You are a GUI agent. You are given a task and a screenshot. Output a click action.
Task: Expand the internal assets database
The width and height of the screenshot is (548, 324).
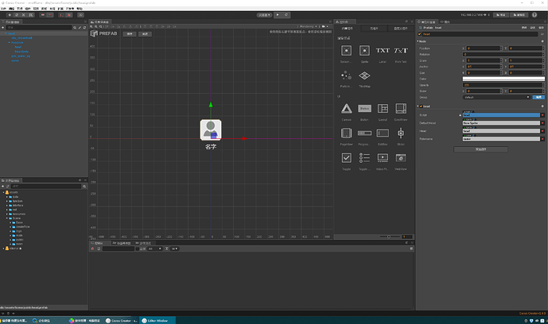pos(3,249)
